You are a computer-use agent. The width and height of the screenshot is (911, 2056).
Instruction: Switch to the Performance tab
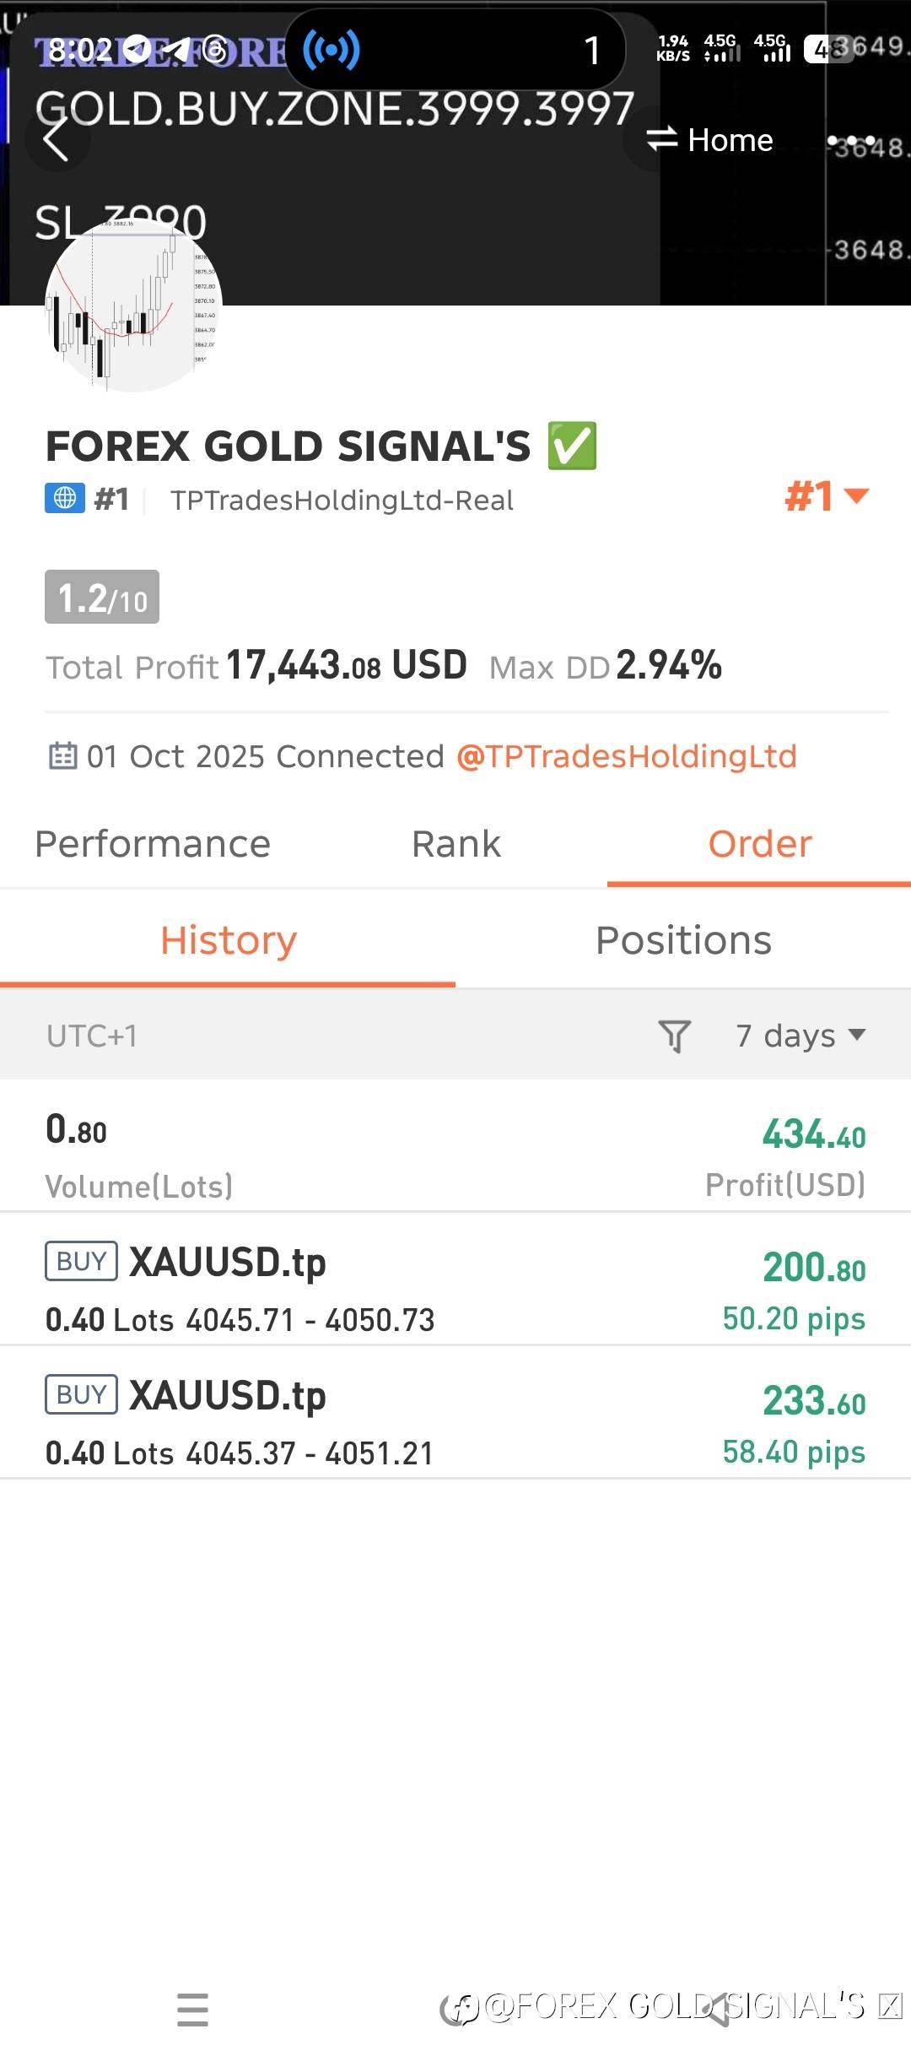coord(153,844)
